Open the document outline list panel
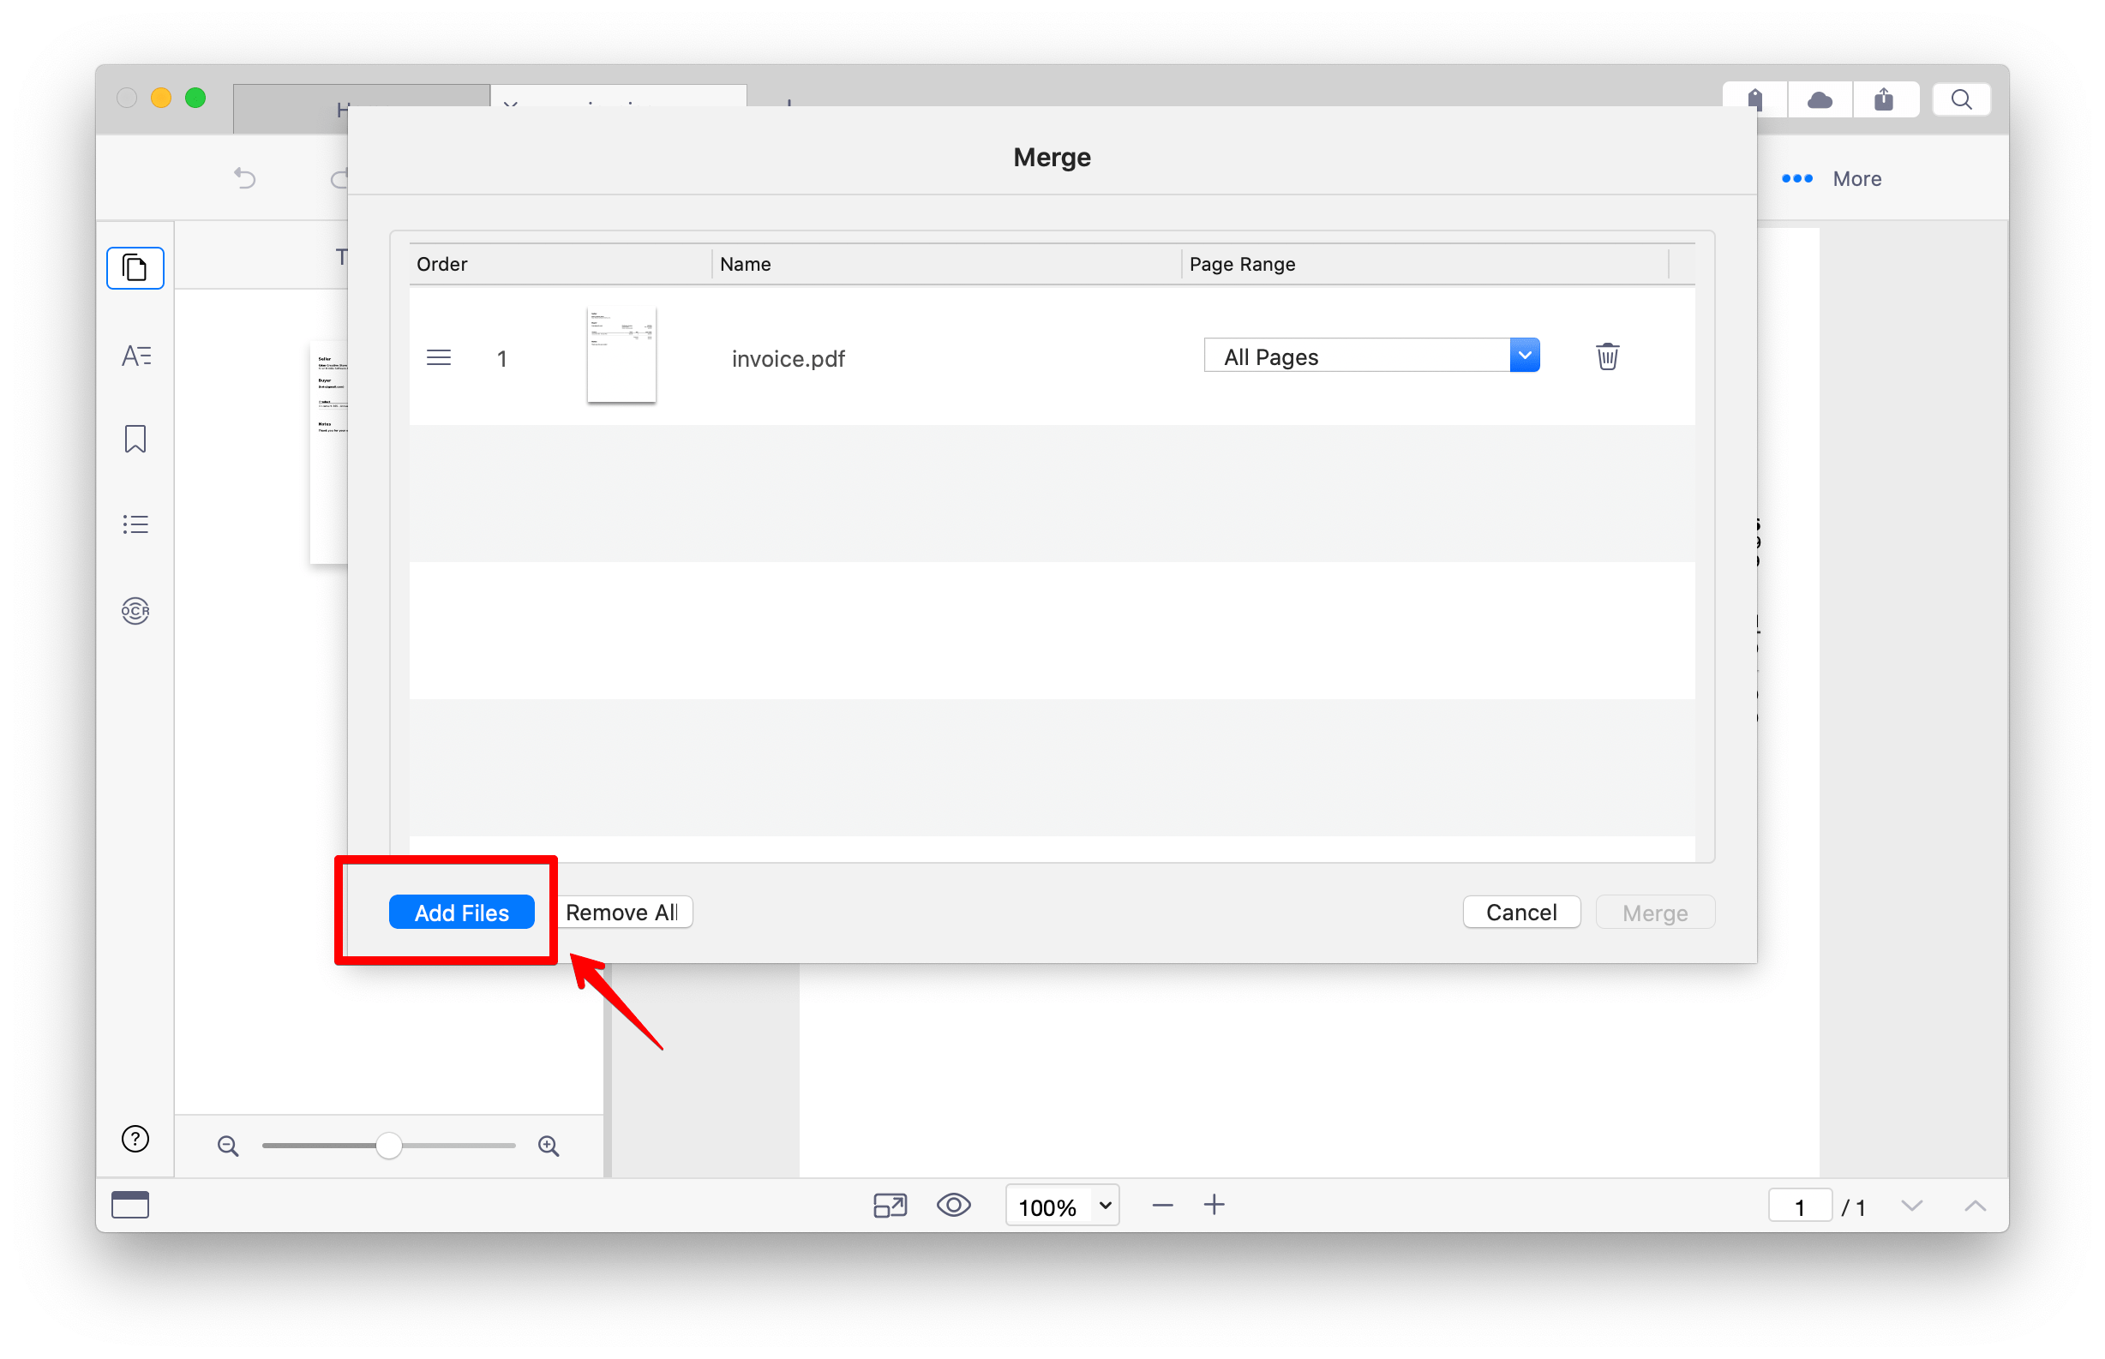Viewport: 2105px width, 1359px height. point(135,524)
